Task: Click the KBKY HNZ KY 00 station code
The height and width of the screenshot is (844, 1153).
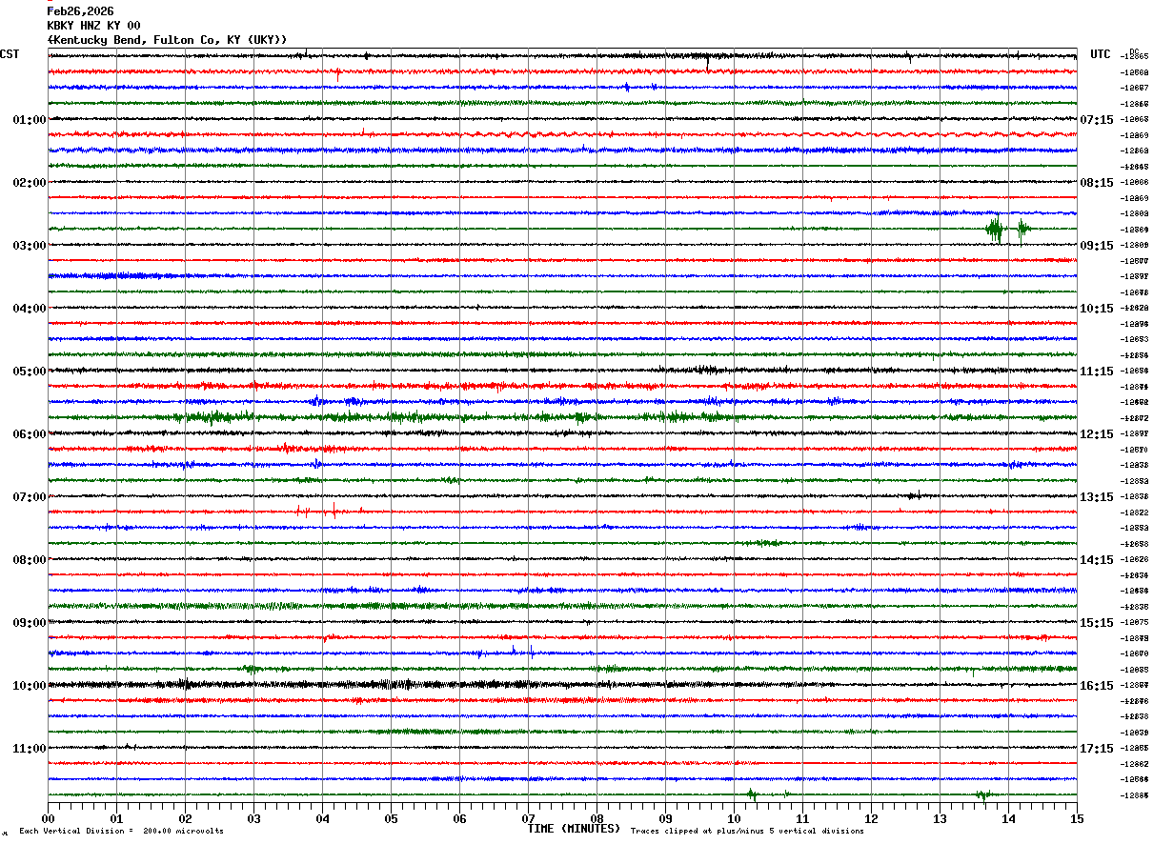Action: point(93,26)
